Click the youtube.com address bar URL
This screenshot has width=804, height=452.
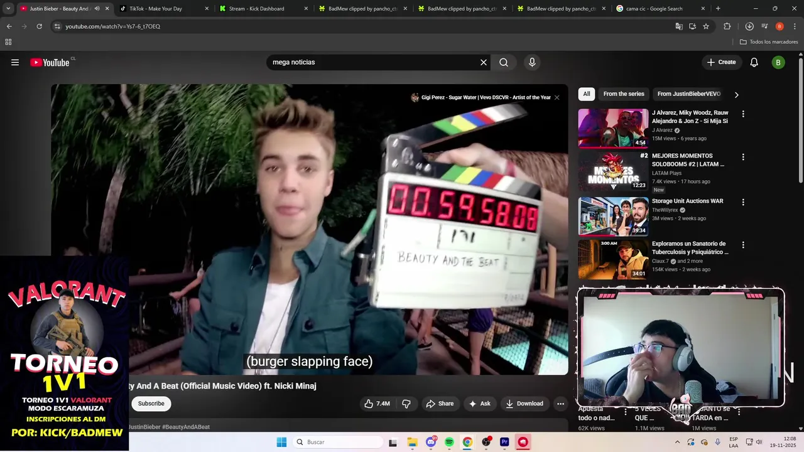(113, 26)
